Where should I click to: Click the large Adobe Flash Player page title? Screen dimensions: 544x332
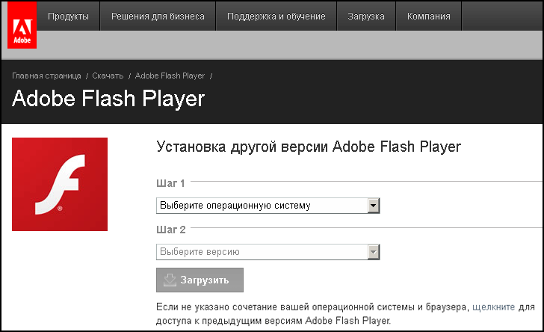pos(108,99)
